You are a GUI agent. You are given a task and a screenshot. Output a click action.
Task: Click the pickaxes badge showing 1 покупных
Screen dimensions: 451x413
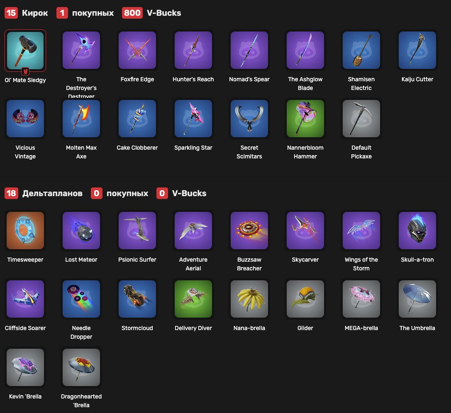click(x=62, y=12)
